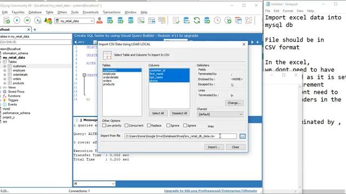Expand the orders table node

pyautogui.click(x=5, y=79)
